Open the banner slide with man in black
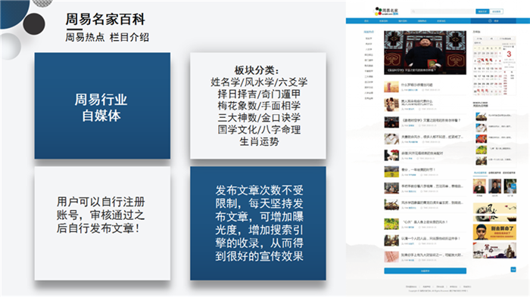Image resolution: width=530 pixels, height=297 pixels. point(425,53)
